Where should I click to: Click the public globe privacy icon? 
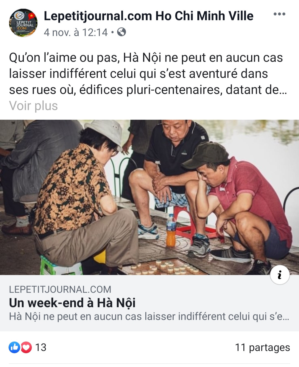coord(122,32)
